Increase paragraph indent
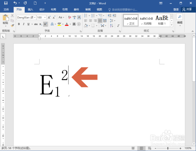196x151 pixels. point(114,16)
